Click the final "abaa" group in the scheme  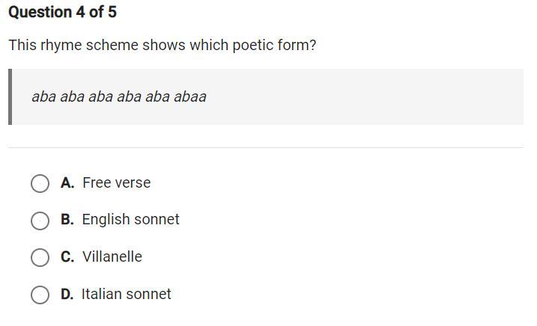(190, 96)
